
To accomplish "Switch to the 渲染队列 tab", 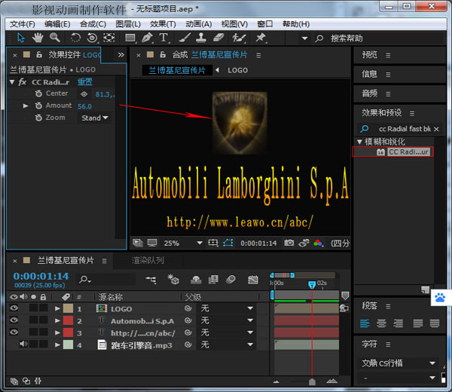I will point(148,261).
